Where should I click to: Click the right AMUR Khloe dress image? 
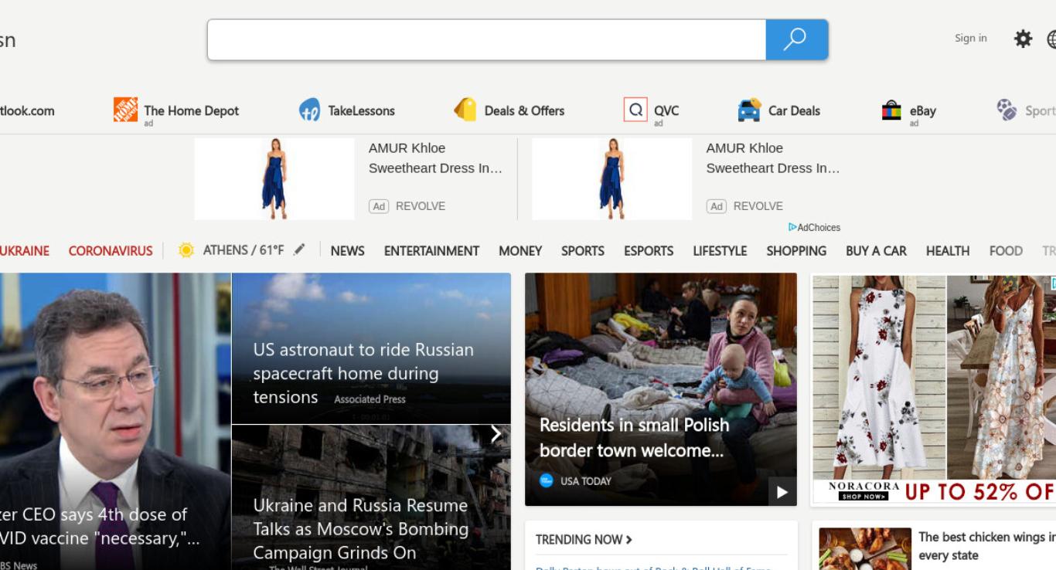pos(612,179)
